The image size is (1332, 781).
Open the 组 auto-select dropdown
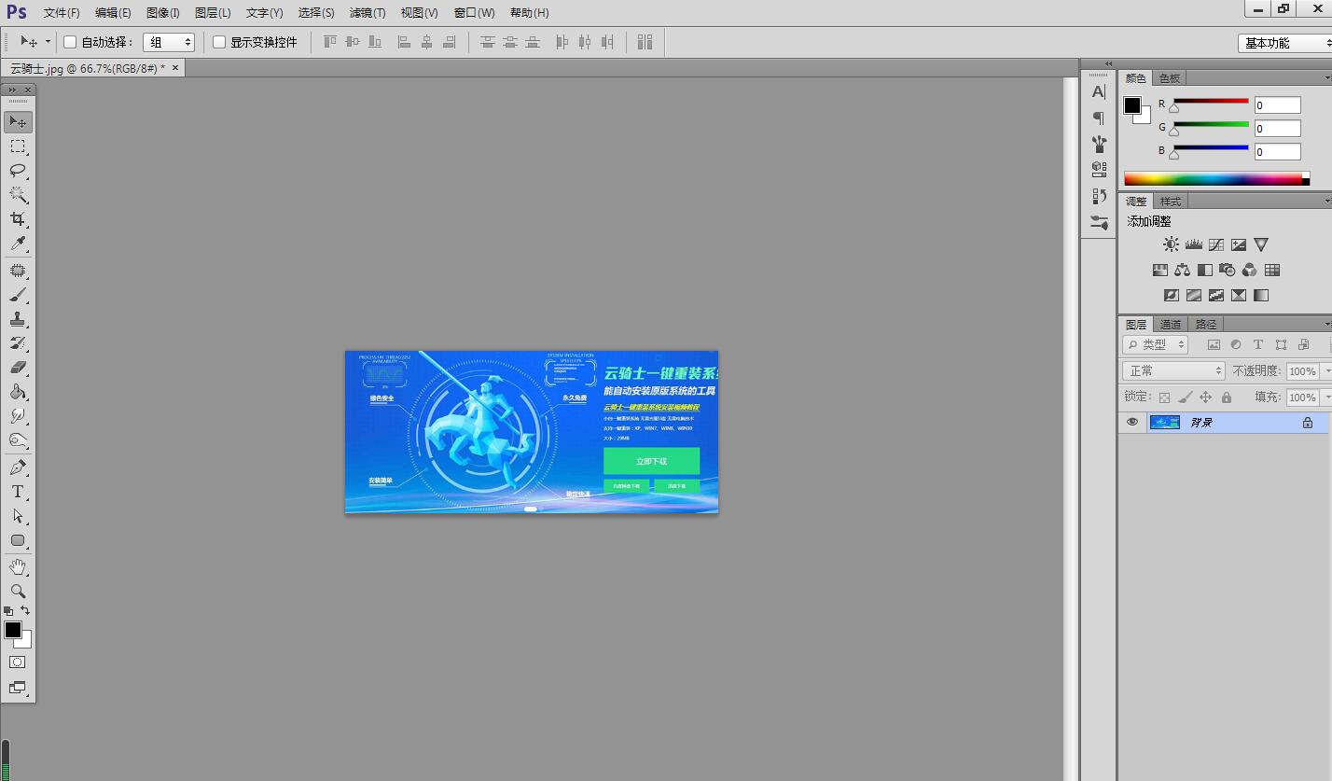pyautogui.click(x=169, y=42)
